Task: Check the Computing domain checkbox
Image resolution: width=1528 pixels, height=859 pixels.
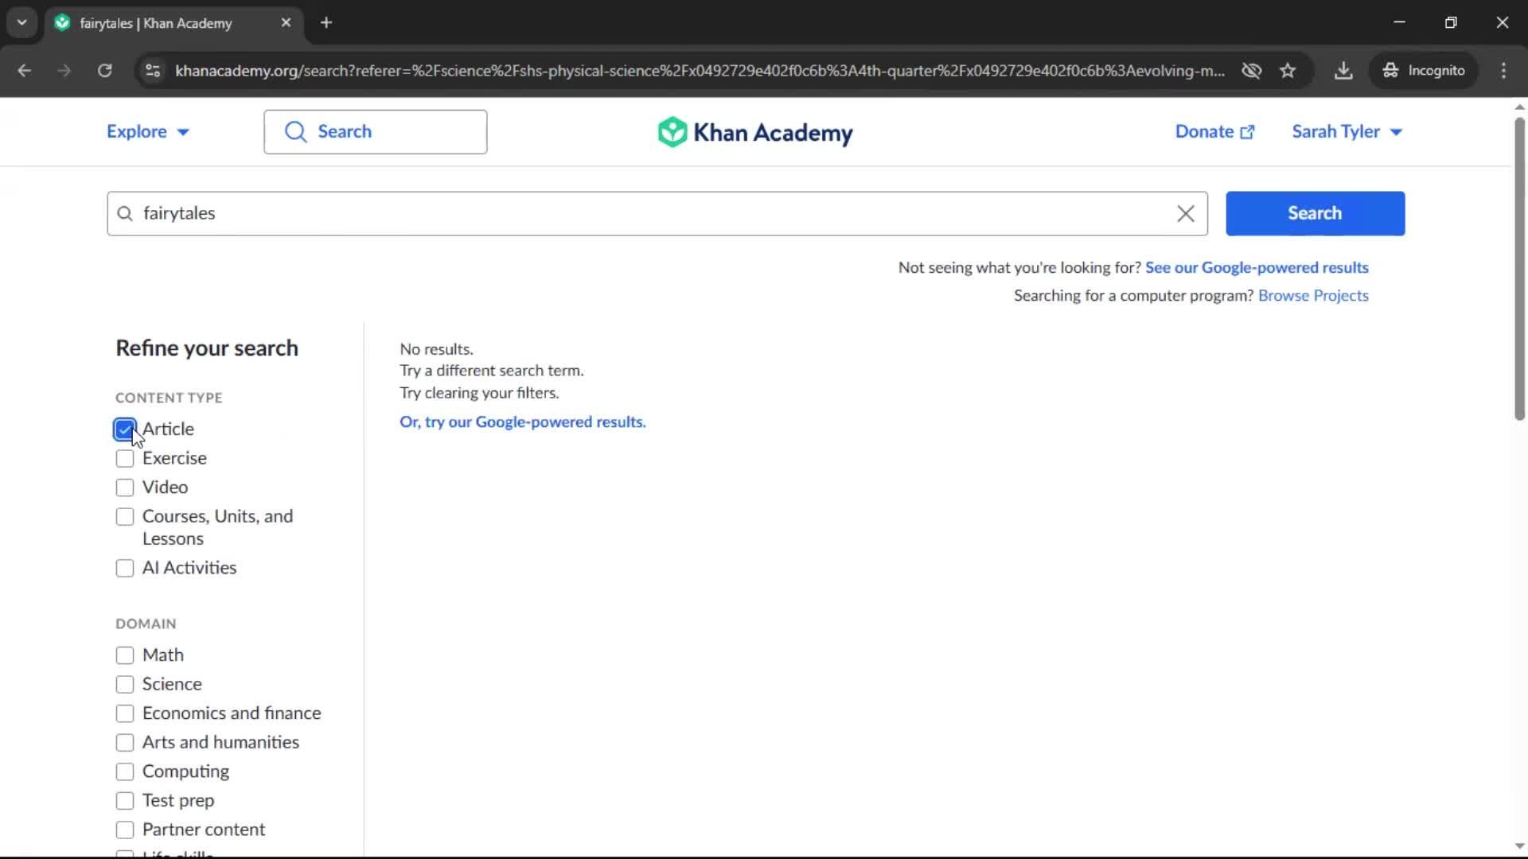Action: tap(125, 772)
